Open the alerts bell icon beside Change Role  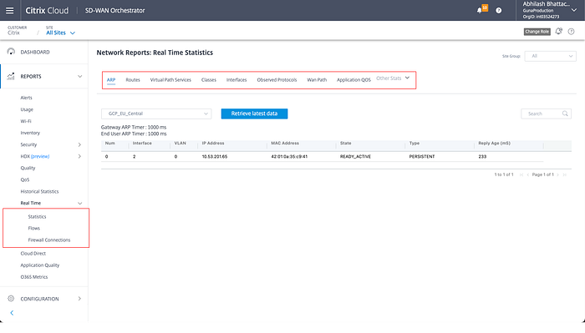pos(558,31)
